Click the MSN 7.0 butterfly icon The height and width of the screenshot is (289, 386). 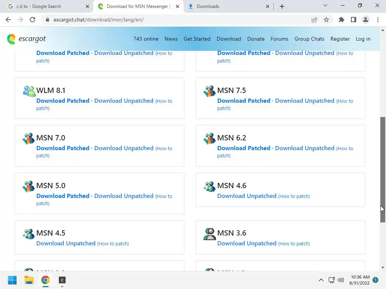(29, 138)
